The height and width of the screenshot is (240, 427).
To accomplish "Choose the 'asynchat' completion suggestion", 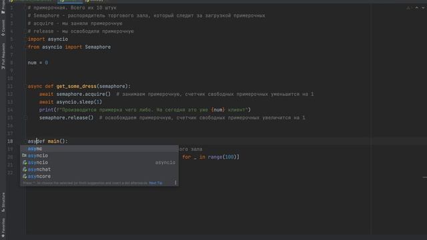I will point(99,169).
